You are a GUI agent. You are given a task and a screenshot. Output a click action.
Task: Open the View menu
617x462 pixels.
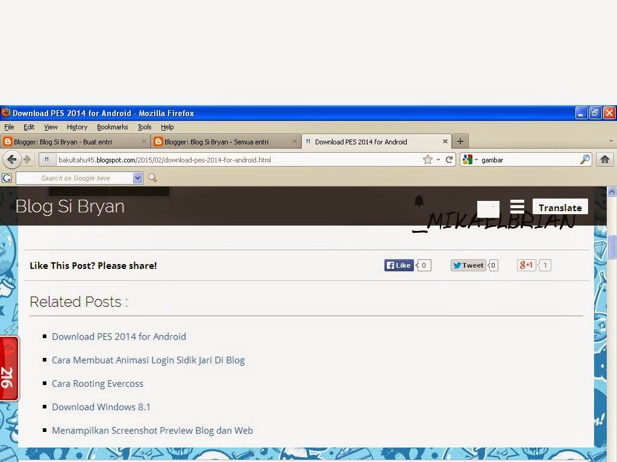[51, 127]
